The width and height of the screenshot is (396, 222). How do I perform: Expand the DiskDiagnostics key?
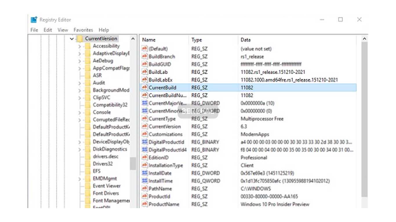pyautogui.click(x=79, y=149)
